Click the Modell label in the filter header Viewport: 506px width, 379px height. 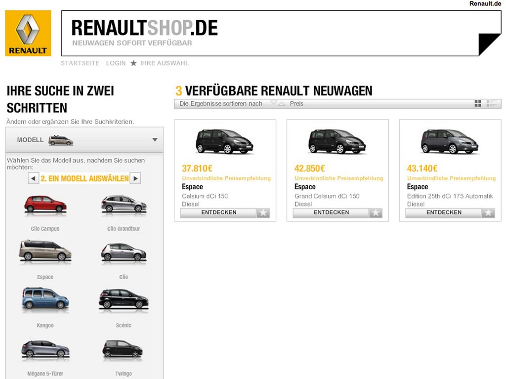(30, 140)
